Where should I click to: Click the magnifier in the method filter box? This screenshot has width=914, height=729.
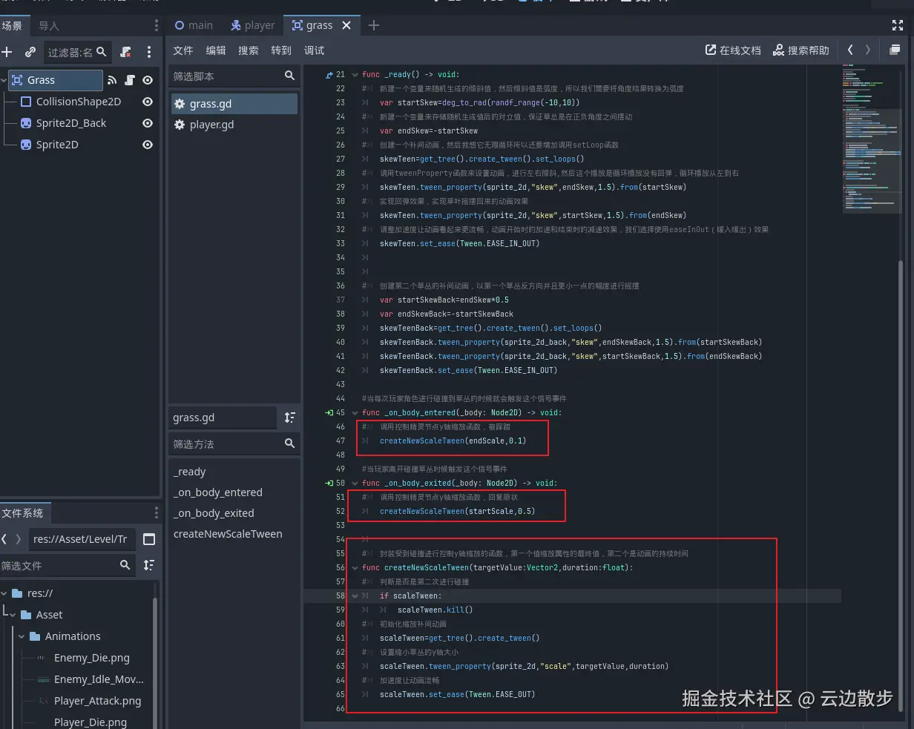tap(289, 443)
